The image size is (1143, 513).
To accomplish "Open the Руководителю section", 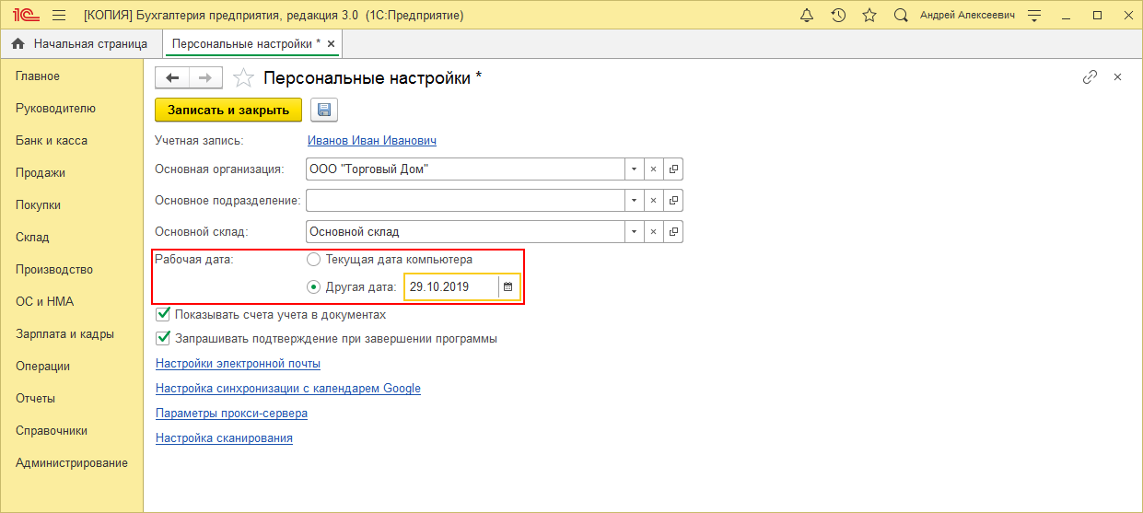I will coord(55,109).
